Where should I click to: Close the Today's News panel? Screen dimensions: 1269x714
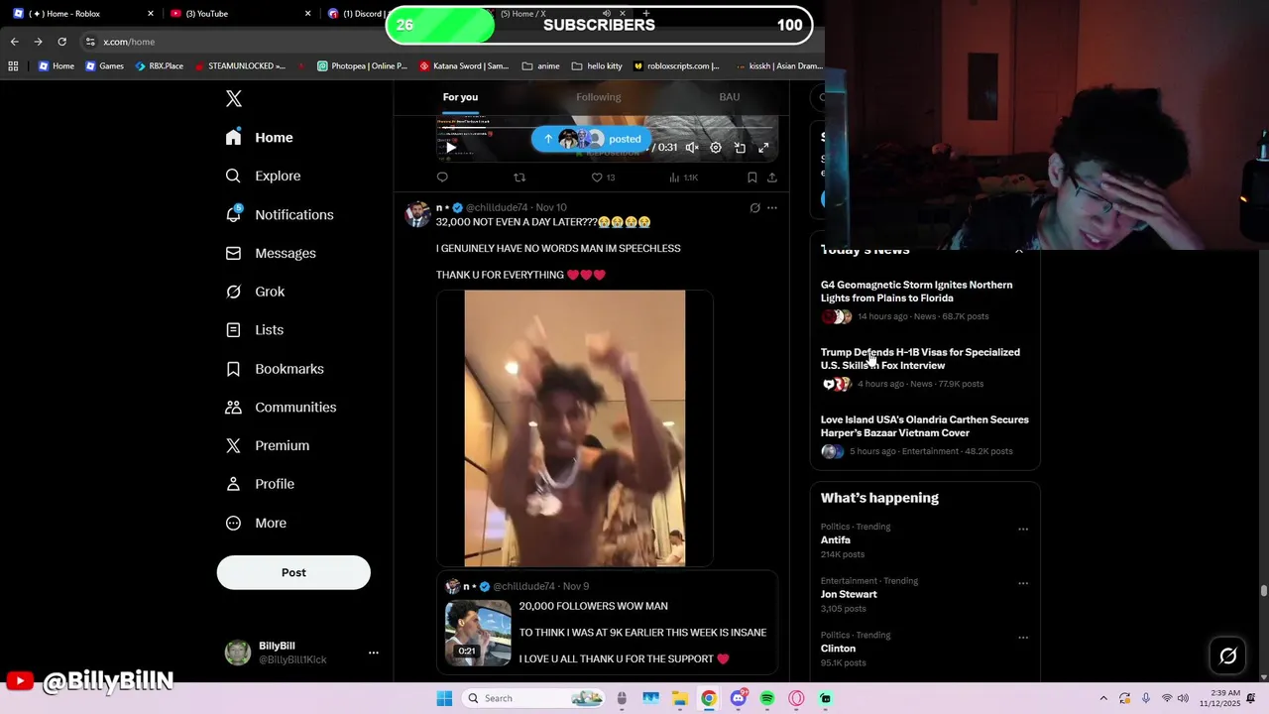tap(1019, 251)
